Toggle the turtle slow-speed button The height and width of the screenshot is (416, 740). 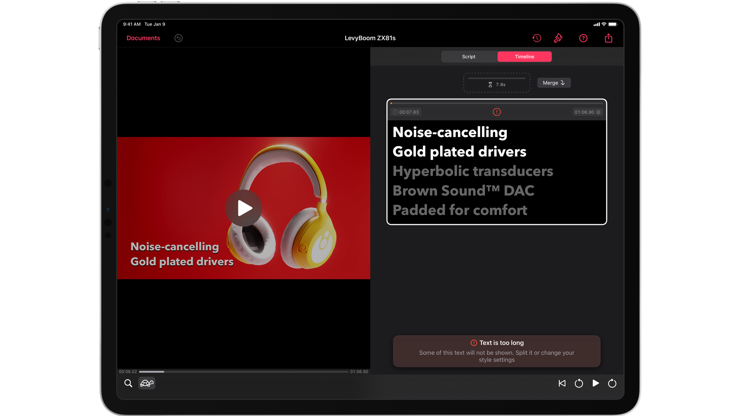(x=147, y=383)
